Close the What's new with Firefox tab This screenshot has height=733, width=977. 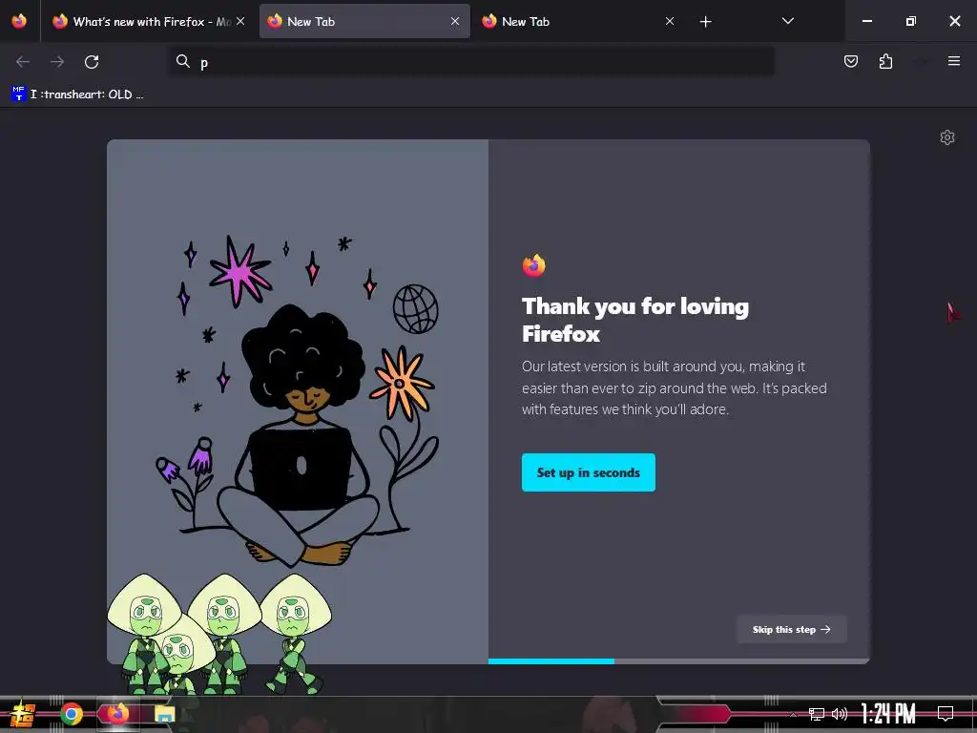240,21
